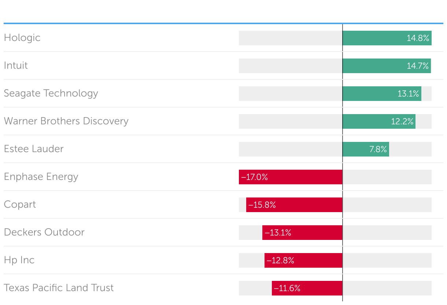Click the Hp Inc label

tap(19, 260)
